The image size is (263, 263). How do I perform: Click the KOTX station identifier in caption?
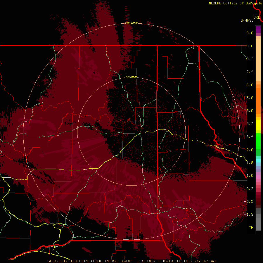pyautogui.click(x=169, y=261)
